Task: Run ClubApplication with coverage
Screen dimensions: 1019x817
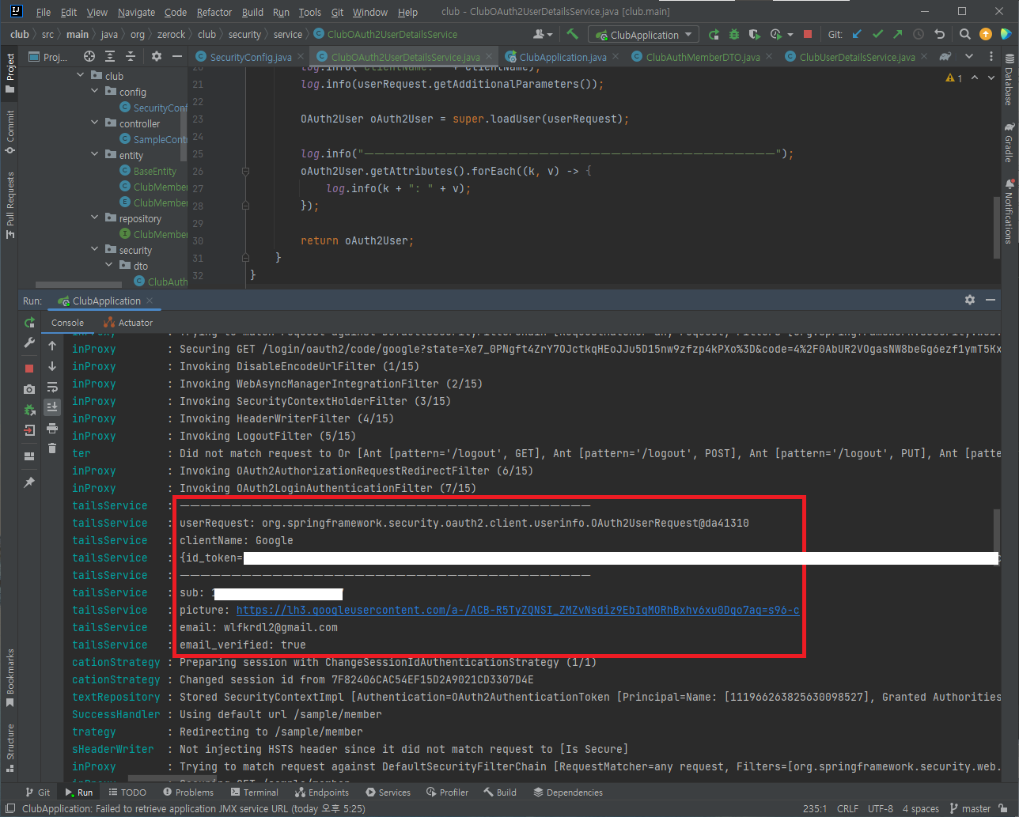Action: tap(754, 34)
